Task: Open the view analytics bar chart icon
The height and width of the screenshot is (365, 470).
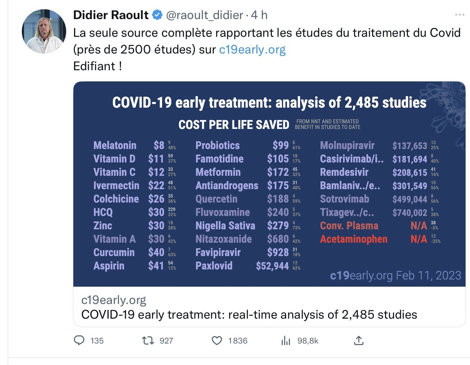Action: [286, 340]
